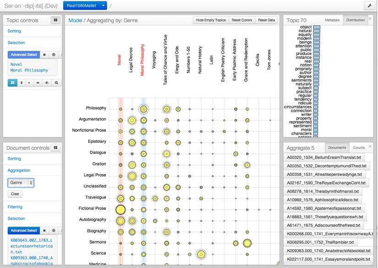Toggle the eye-slash hide icon in the Topic controls toolbar
Image resolution: width=378 pixels, height=268 pixels.
click(x=47, y=82)
